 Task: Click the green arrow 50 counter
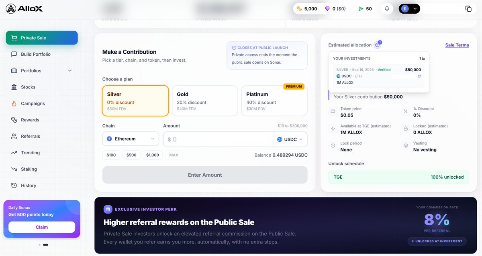[x=365, y=8]
